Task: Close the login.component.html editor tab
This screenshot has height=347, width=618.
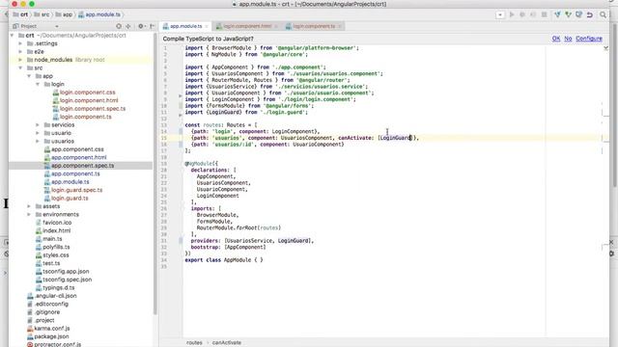Action: click(x=276, y=26)
